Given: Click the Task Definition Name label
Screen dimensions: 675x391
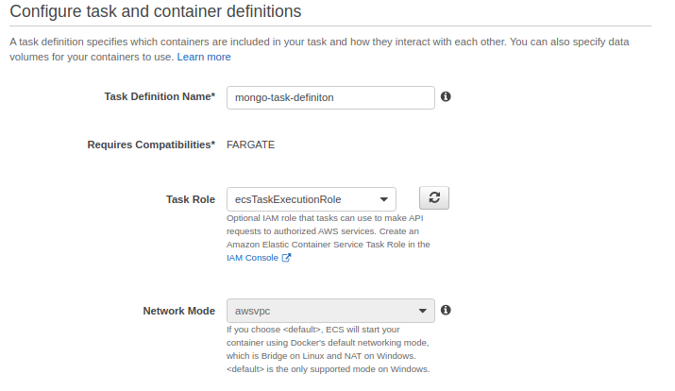Looking at the screenshot, I should point(160,96).
